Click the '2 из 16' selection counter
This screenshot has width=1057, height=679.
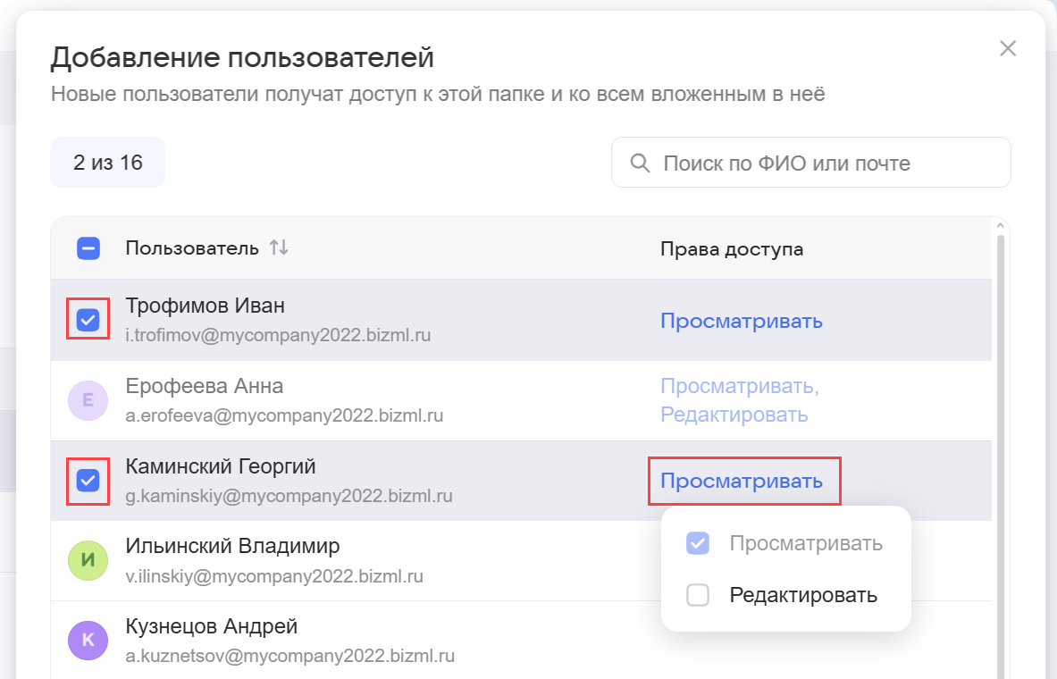[108, 163]
